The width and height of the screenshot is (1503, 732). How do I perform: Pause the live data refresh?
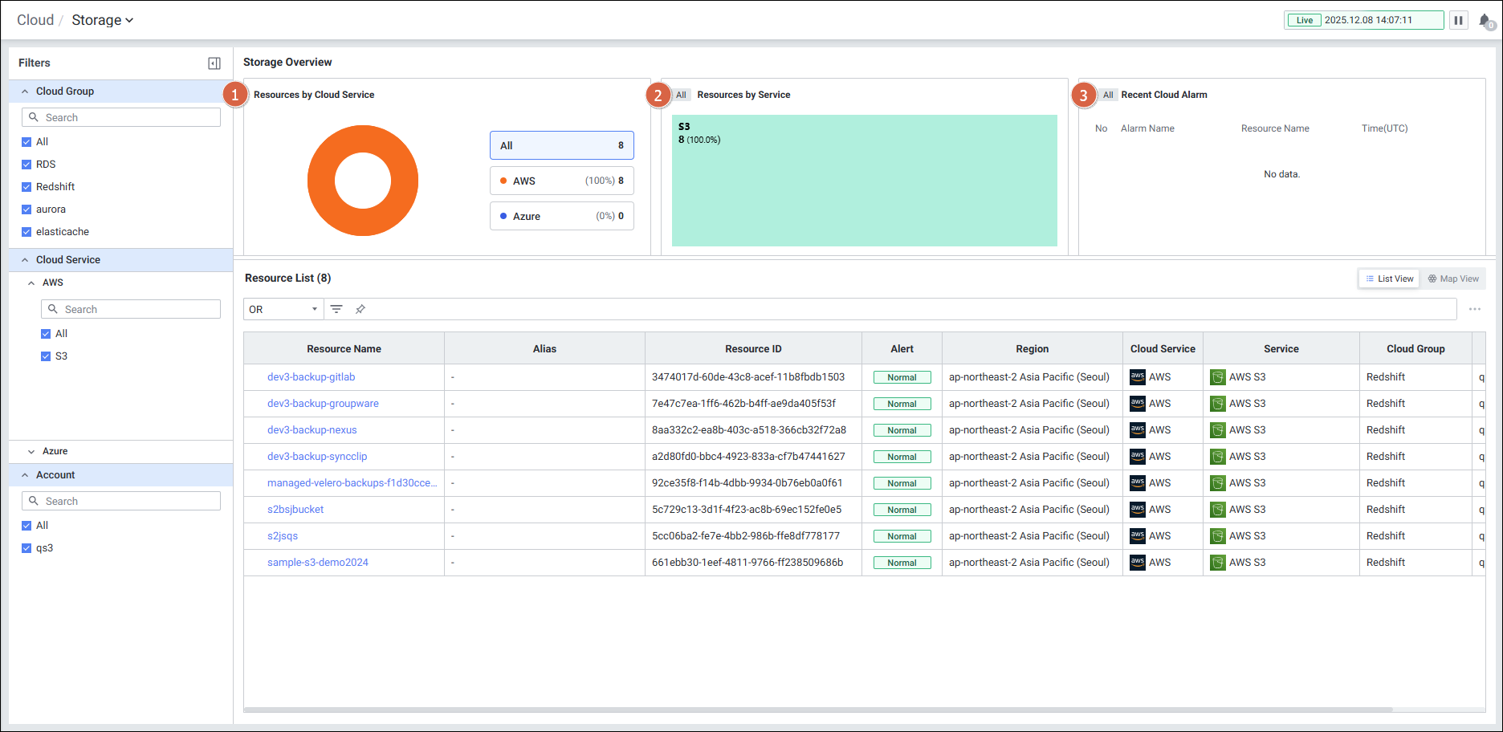[x=1458, y=20]
